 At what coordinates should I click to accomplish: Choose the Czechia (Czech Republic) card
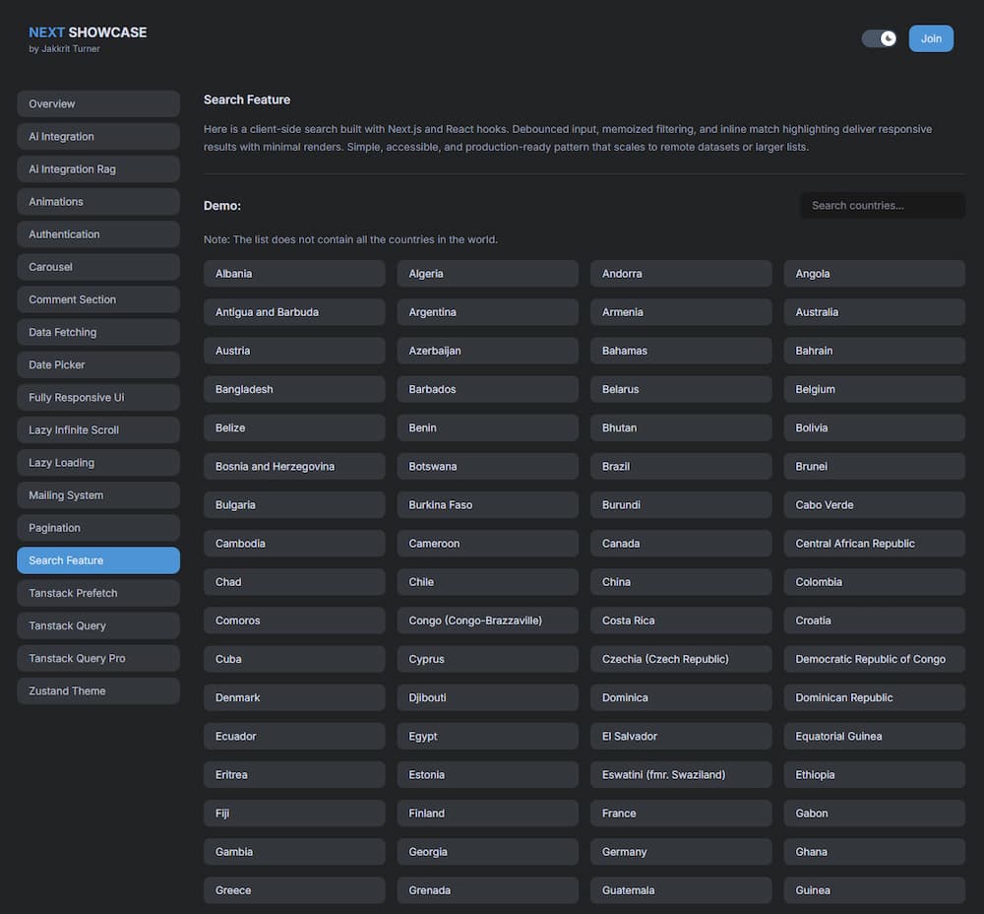tap(681, 659)
